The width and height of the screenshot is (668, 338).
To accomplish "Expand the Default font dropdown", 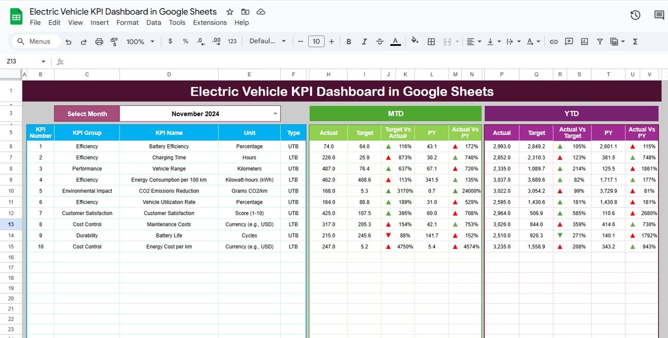I will pyautogui.click(x=268, y=41).
